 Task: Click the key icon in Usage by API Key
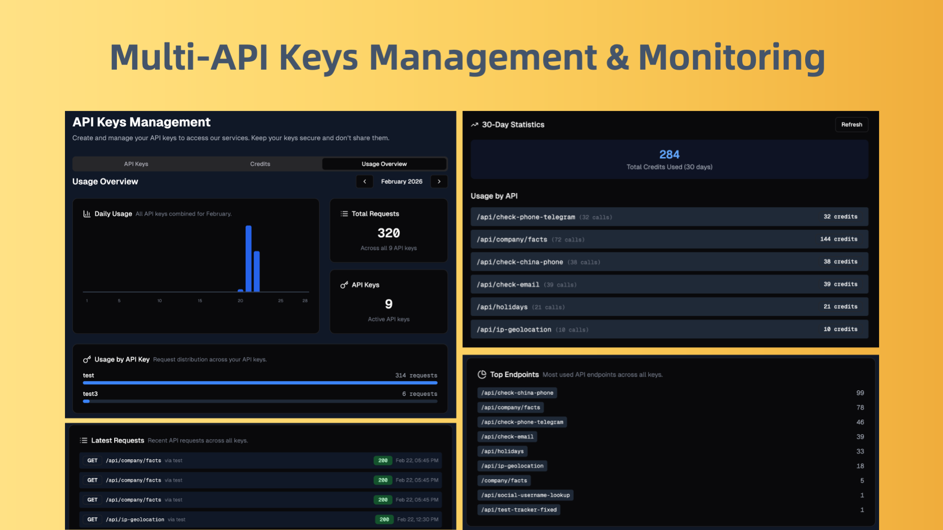[x=86, y=359]
